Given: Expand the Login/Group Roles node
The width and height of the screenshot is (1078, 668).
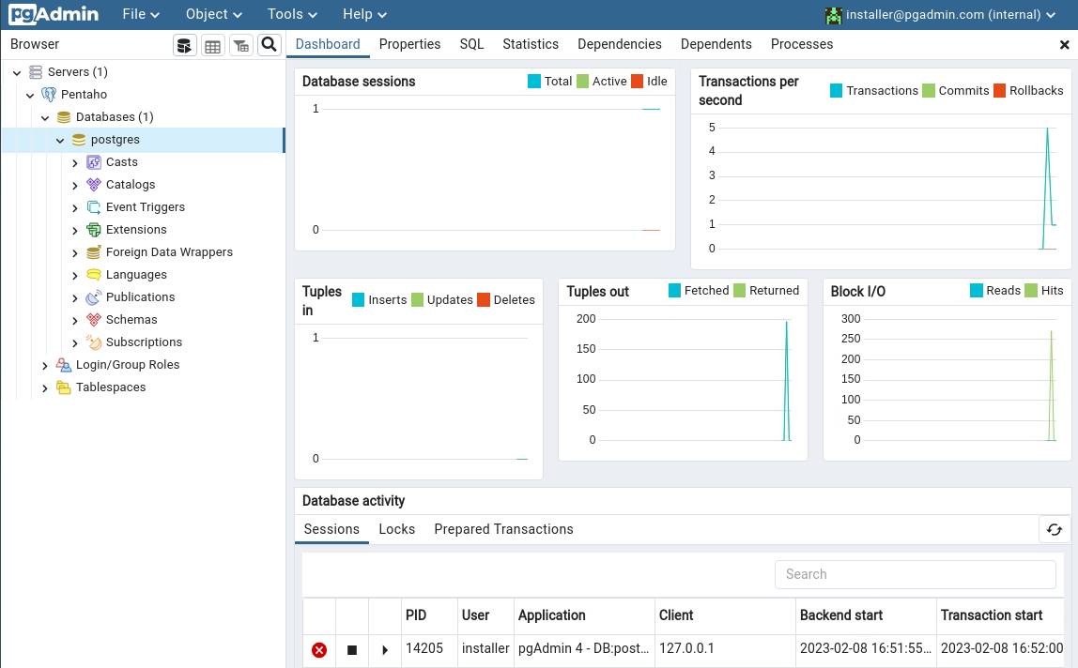Looking at the screenshot, I should pos(45,365).
